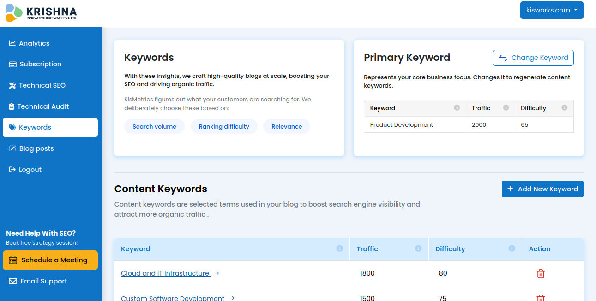Click the Add New Keyword button
The image size is (596, 301).
pos(542,189)
